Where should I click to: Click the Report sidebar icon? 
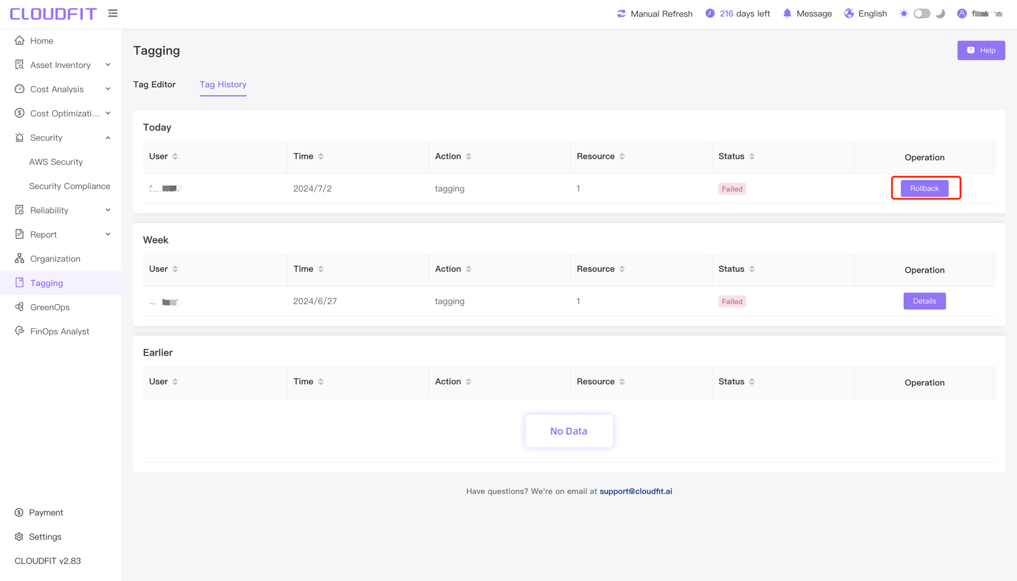click(x=19, y=234)
